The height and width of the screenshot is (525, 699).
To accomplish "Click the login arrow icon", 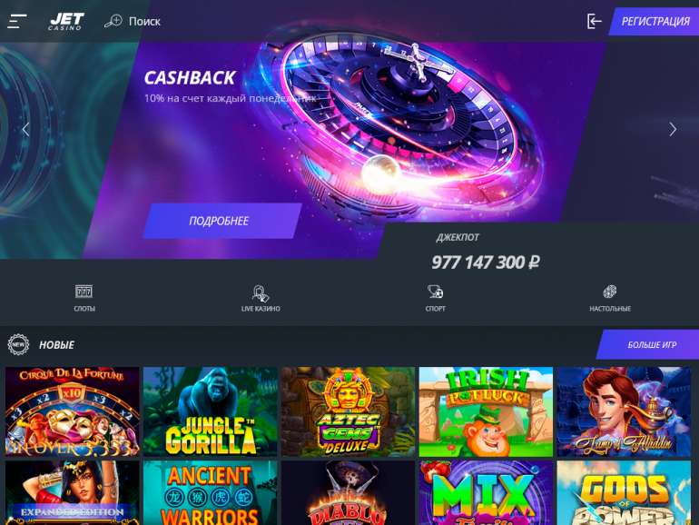I will (x=594, y=21).
